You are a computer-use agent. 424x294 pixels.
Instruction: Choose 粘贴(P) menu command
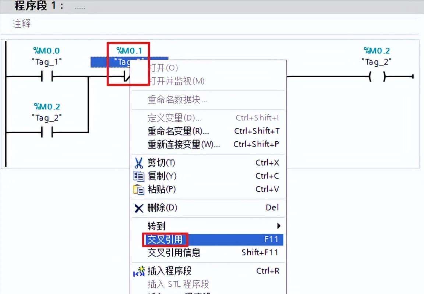[208, 189]
